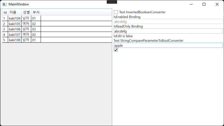The width and height of the screenshot is (224, 126).
Task: Click the IsReadOnly Binding abcdefg textbox
Action: pyautogui.click(x=168, y=31)
